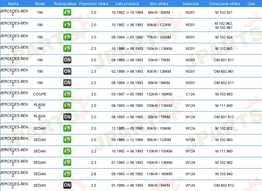Click power value 77kW / 105KM
Screen dimensions: 262x191
pos(159,37)
